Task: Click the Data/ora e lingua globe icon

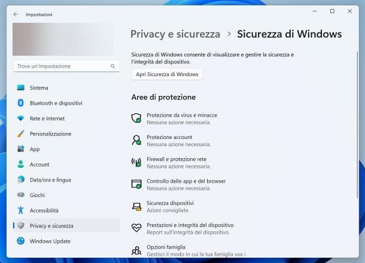Action: coord(21,180)
